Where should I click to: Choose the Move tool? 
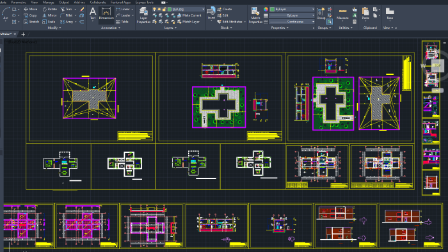pos(31,9)
